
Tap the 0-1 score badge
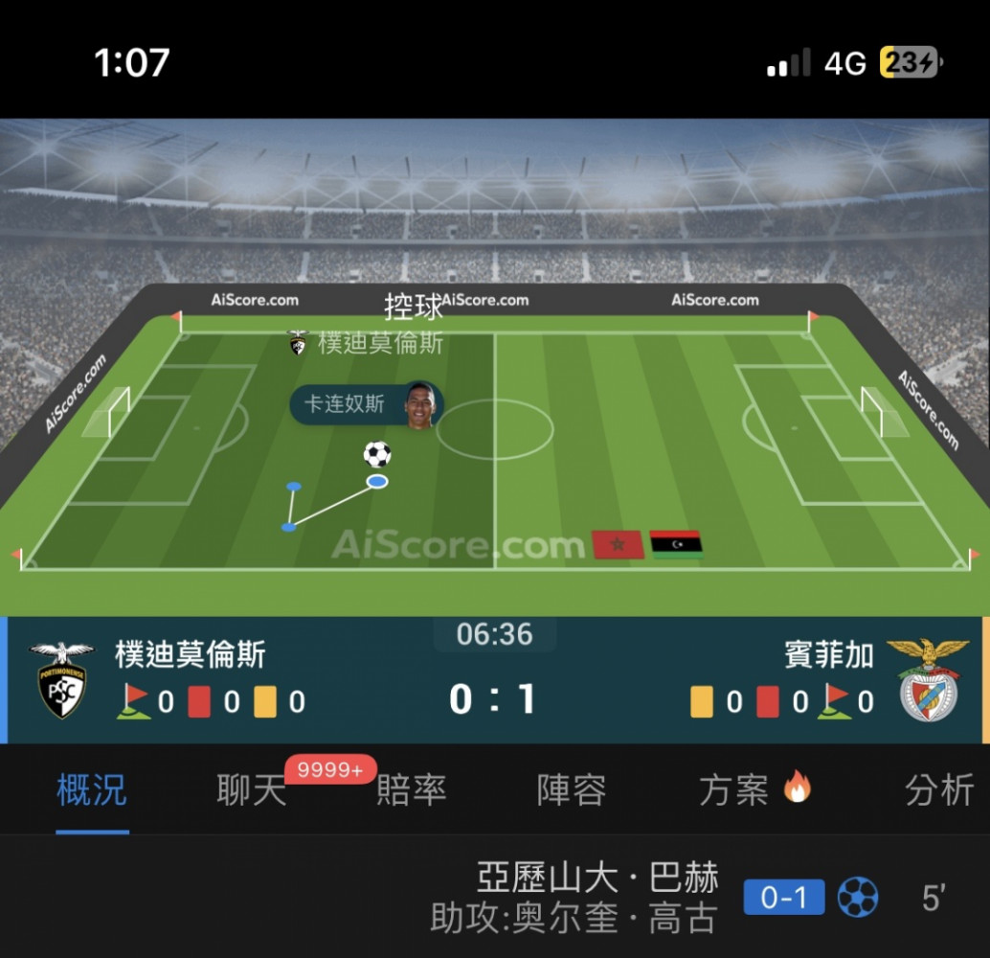[783, 897]
